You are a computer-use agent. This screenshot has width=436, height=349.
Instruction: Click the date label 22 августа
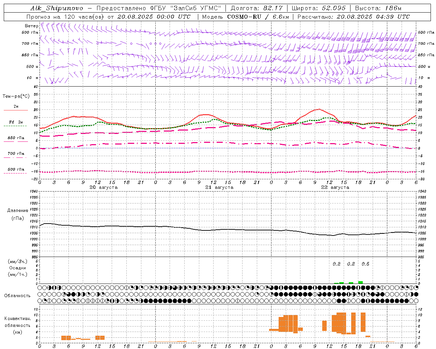[335, 187]
